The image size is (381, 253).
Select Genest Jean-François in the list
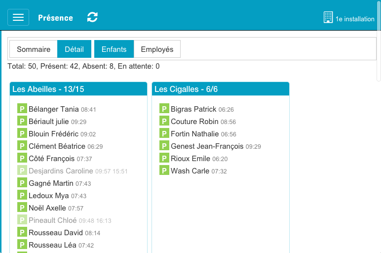[x=207, y=146]
